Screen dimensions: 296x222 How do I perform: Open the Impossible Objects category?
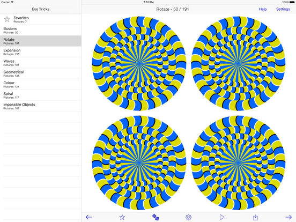coord(41,106)
